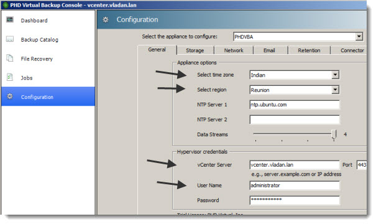
Task: Click the server.example.com hint text
Action: [296, 174]
